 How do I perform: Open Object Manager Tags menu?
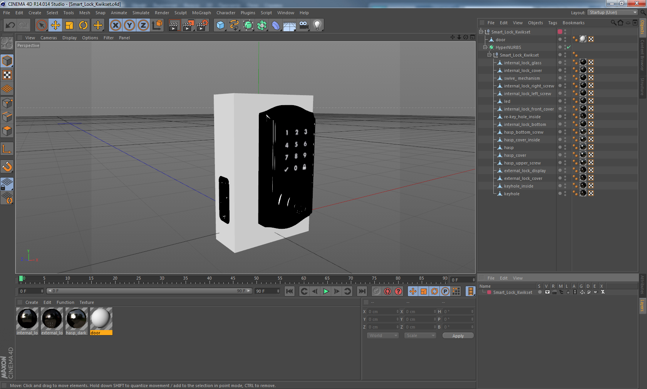553,23
